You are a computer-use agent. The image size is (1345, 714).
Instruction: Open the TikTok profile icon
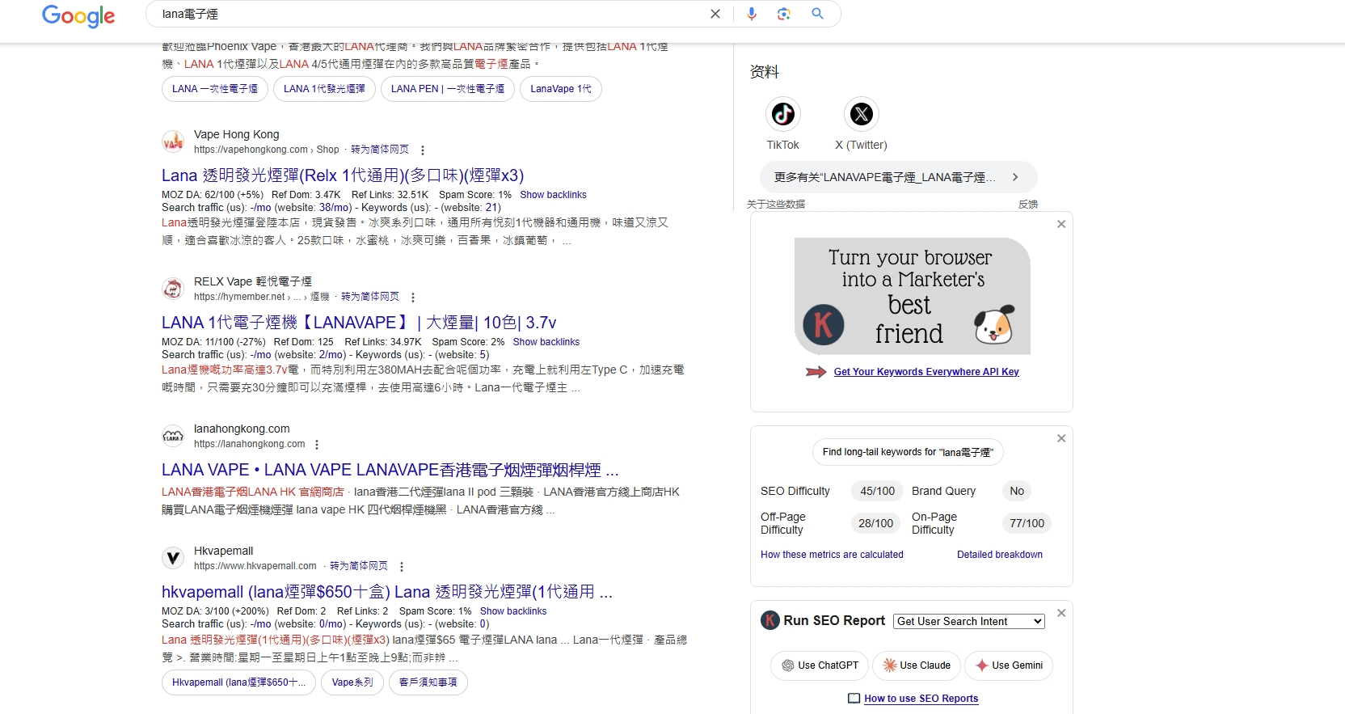783,114
